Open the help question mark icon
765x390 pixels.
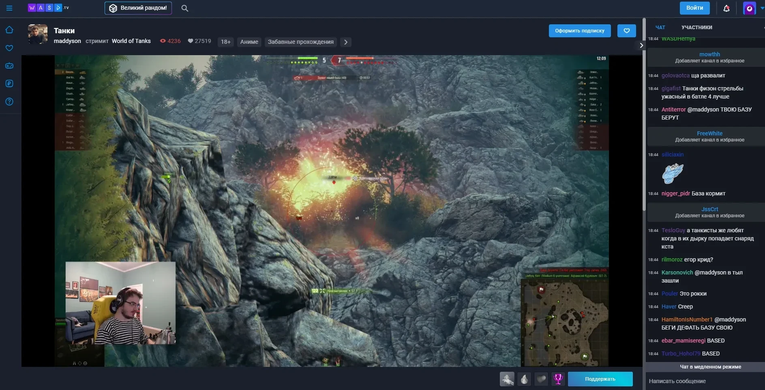coord(9,101)
